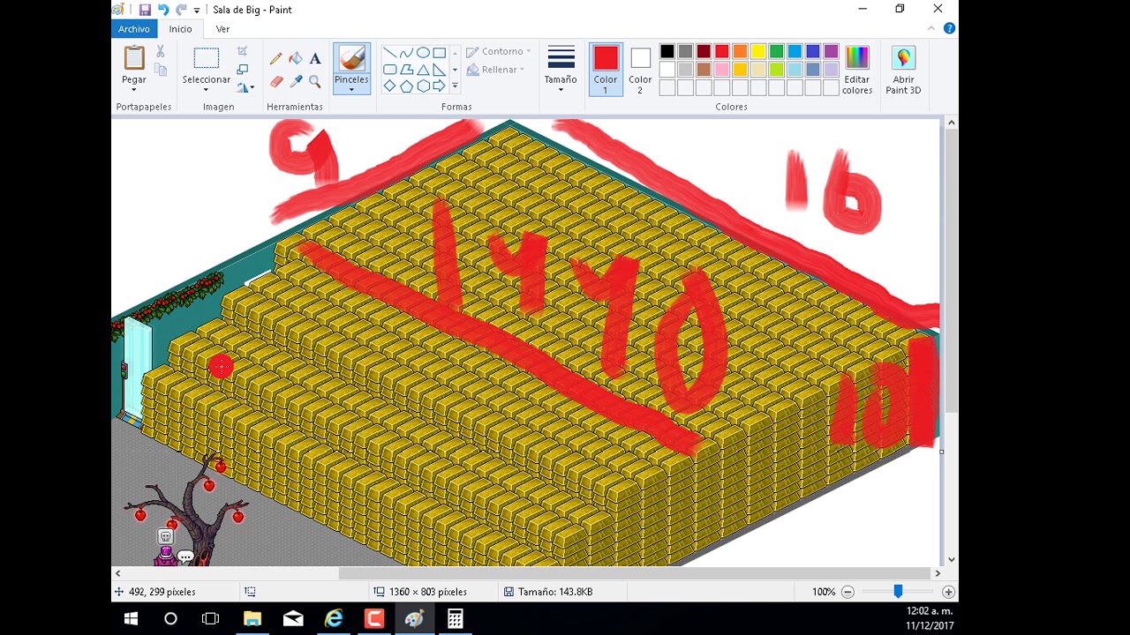
Task: Click the Cut scissors icon
Action: coord(160,51)
